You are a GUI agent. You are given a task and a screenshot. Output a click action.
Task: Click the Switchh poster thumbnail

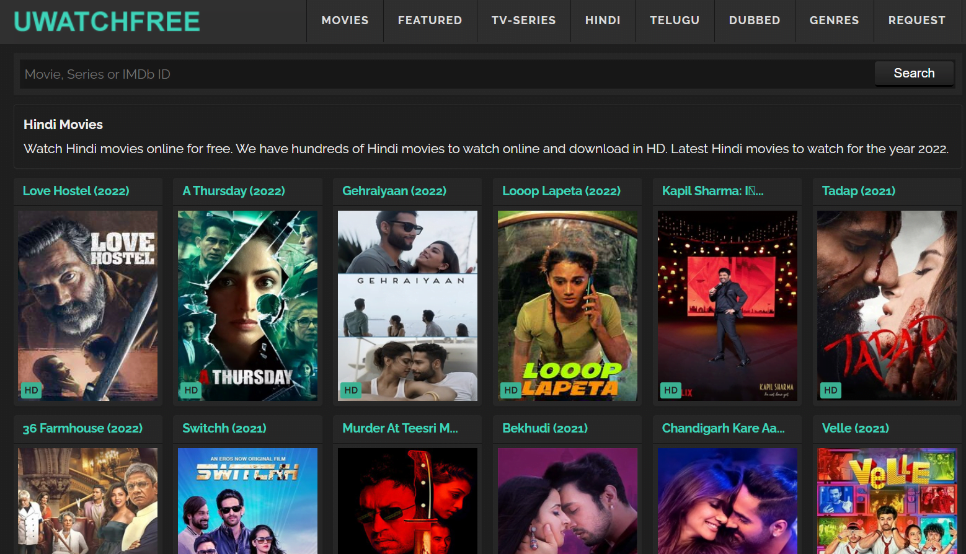247,501
